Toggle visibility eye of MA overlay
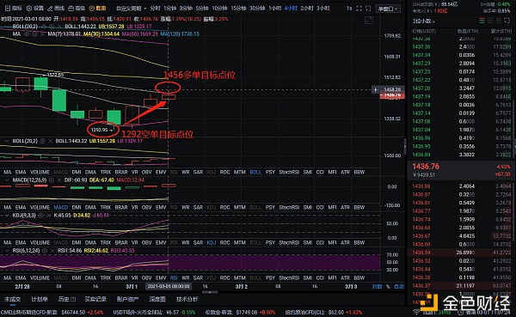This screenshot has height=317, width=516. [x=27, y=34]
